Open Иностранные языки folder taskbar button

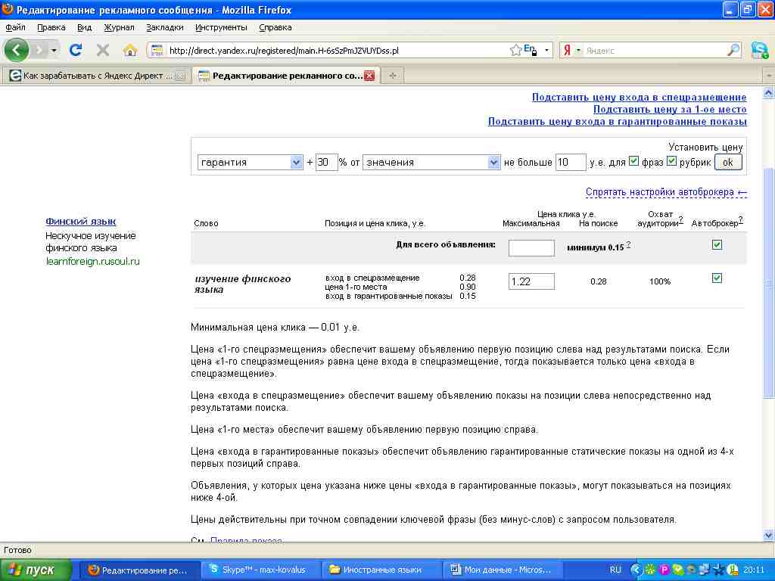[380, 570]
